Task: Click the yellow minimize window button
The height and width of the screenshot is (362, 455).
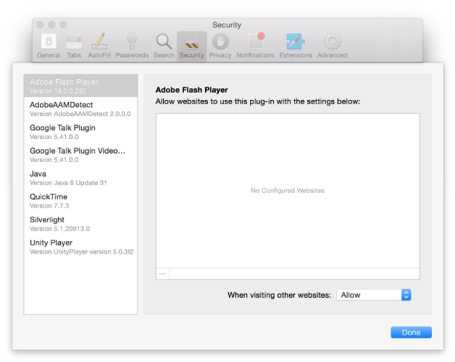Action: (x=52, y=25)
